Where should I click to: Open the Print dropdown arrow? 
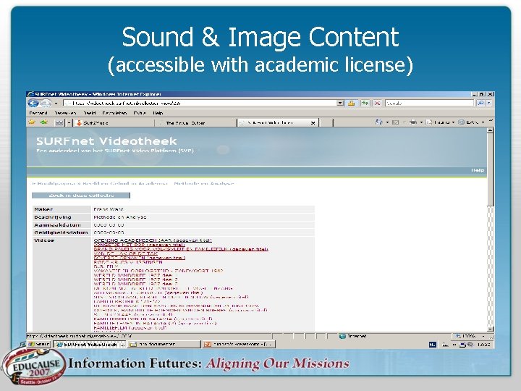click(421, 122)
